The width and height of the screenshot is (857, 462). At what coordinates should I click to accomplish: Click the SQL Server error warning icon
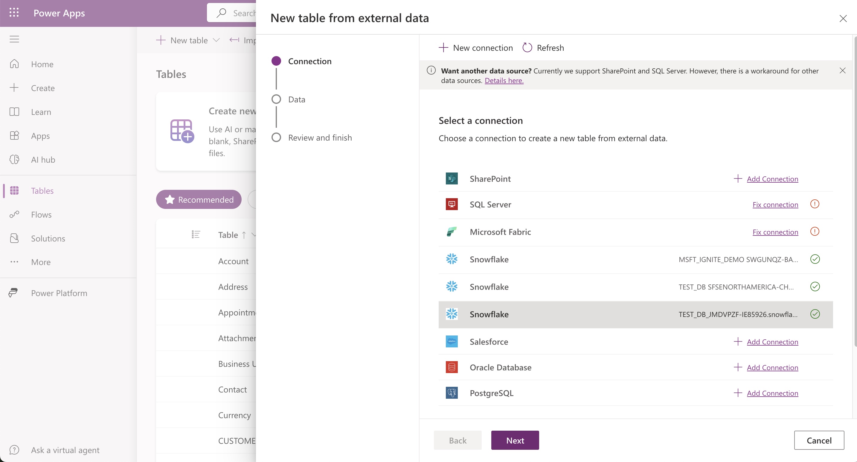815,204
